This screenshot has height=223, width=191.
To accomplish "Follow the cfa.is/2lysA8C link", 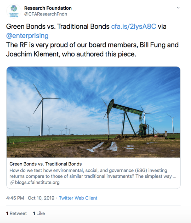I will tap(134, 26).
